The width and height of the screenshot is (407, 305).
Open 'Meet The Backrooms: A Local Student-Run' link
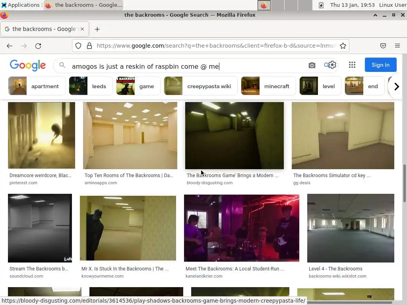coord(235,269)
